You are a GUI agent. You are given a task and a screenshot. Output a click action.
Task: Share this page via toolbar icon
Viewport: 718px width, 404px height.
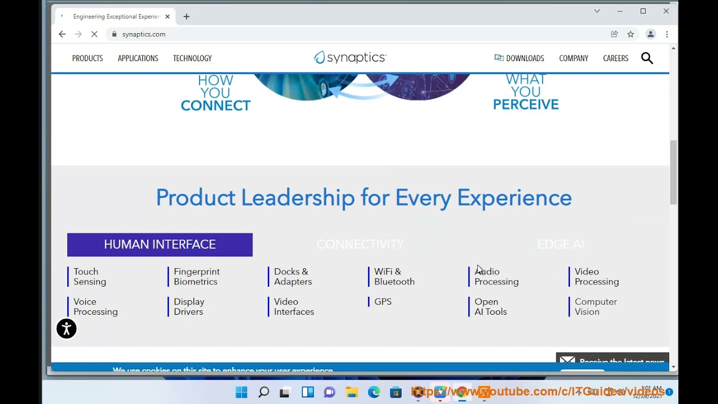point(615,34)
